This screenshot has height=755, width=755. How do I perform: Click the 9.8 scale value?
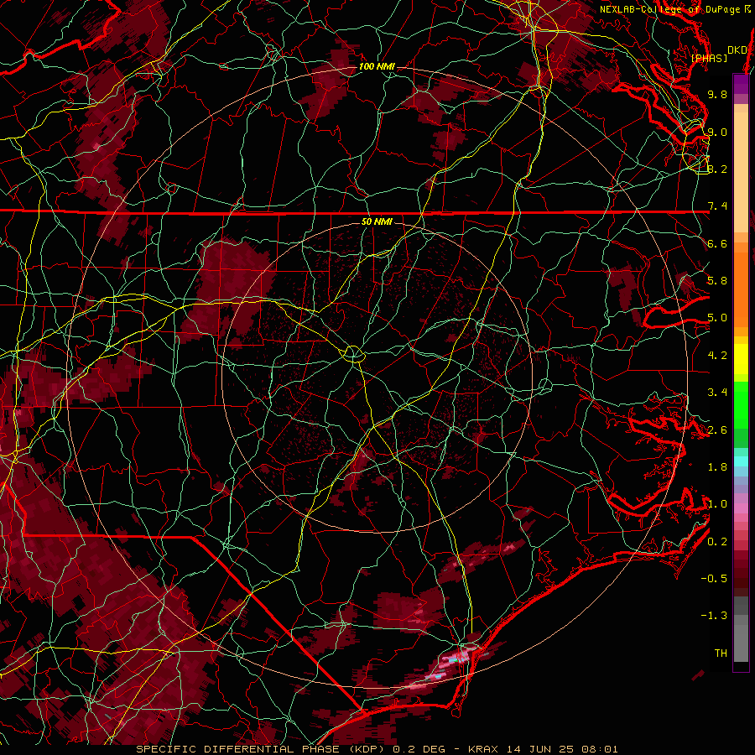pos(717,94)
